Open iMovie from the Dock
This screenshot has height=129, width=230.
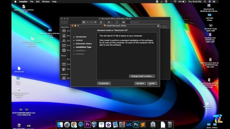108,125
